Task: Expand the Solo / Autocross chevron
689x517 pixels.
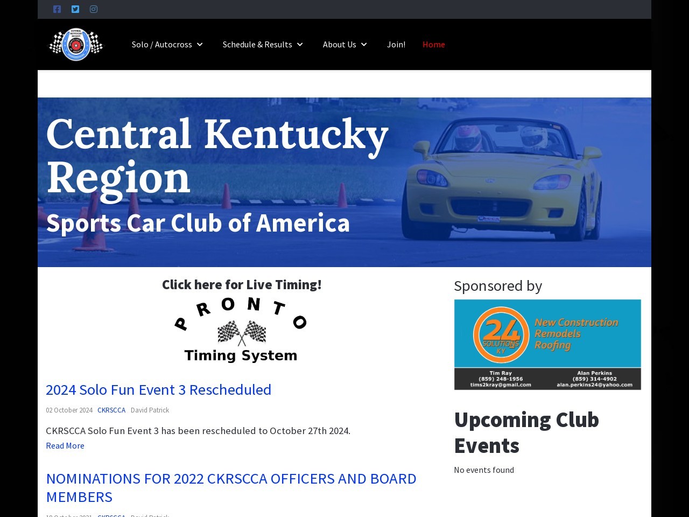Action: tap(200, 44)
